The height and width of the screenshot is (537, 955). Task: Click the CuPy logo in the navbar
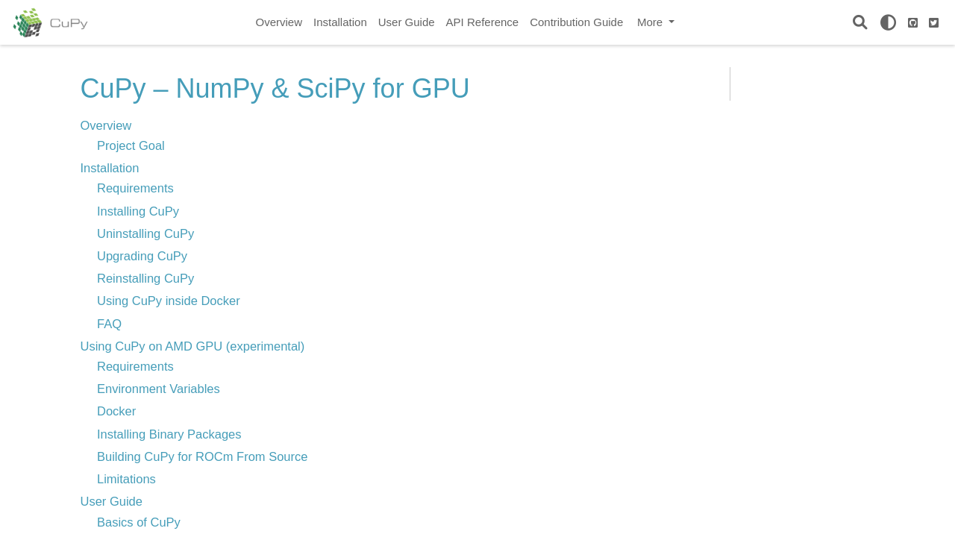pyautogui.click(x=50, y=22)
